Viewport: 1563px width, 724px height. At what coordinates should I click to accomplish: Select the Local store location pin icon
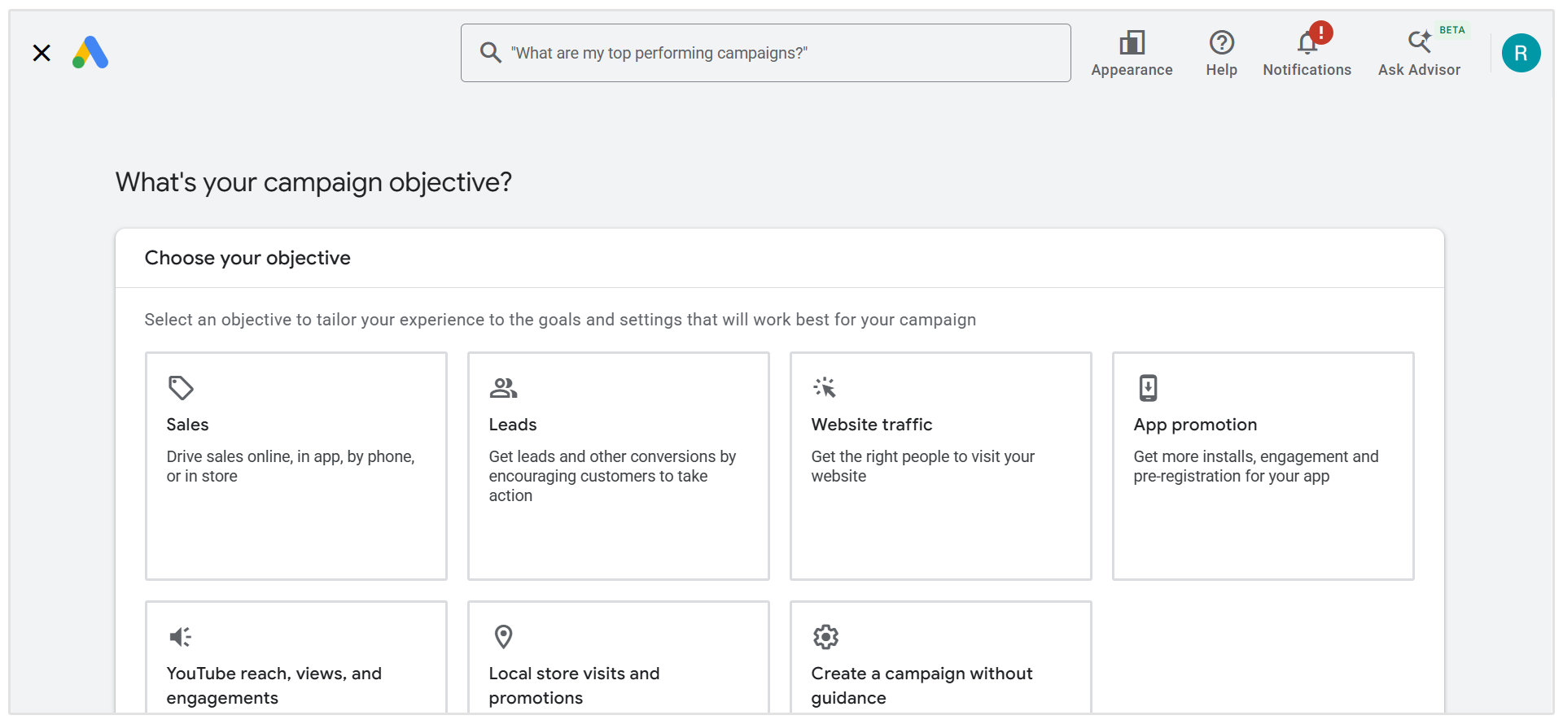click(x=504, y=637)
